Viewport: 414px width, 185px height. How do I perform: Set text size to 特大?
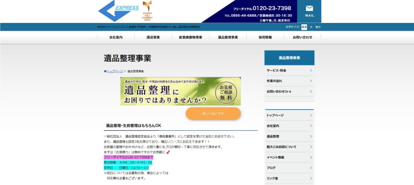(318, 27)
